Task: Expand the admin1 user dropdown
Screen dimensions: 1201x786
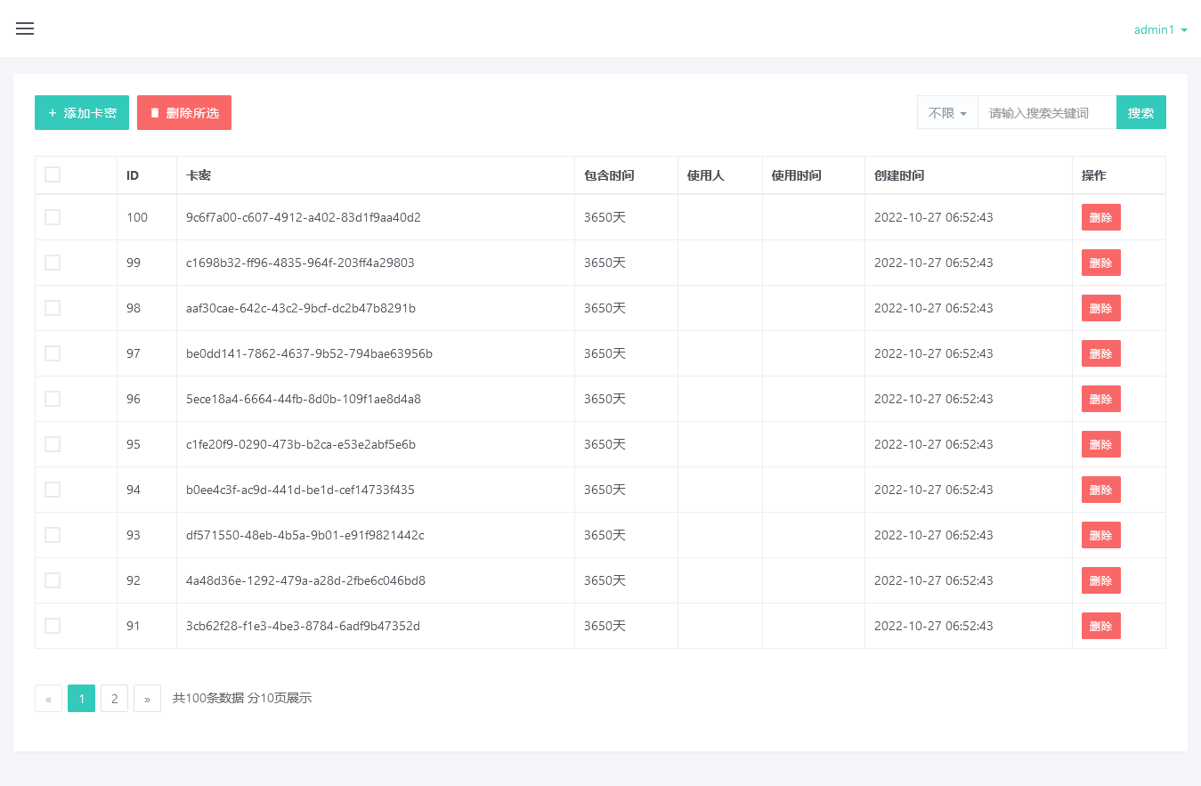Action: tap(1160, 29)
